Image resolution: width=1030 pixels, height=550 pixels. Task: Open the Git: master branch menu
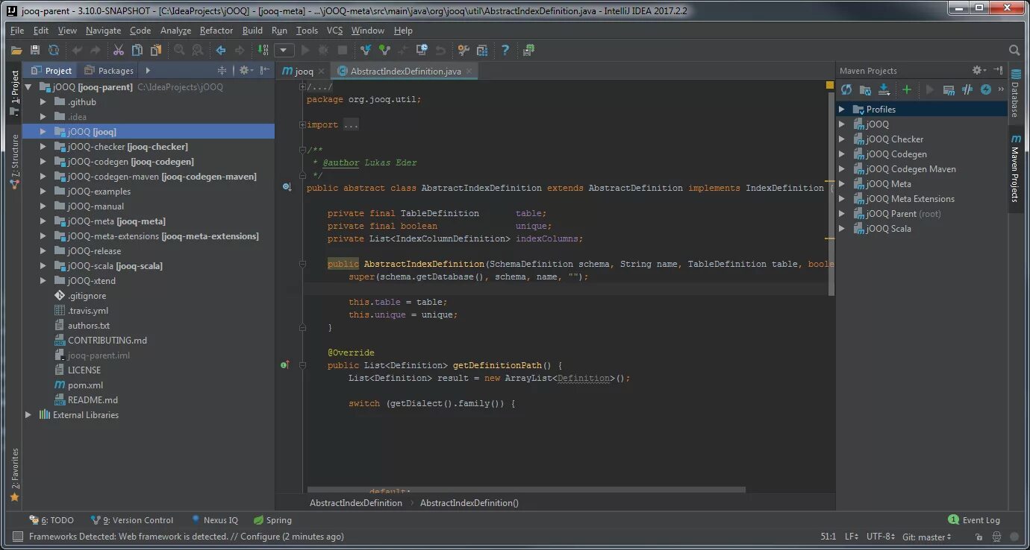pos(927,537)
